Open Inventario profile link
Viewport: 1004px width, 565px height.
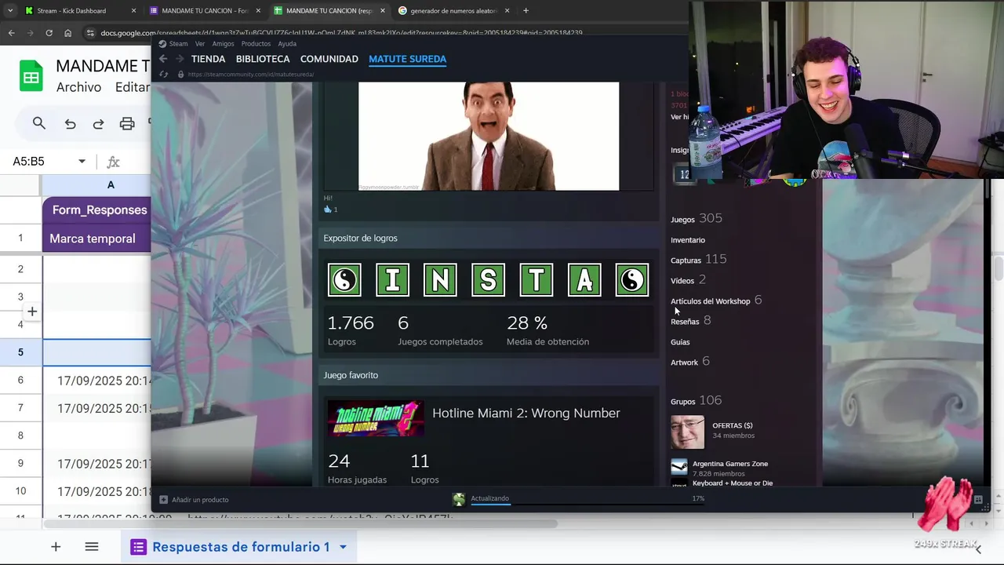tap(688, 240)
